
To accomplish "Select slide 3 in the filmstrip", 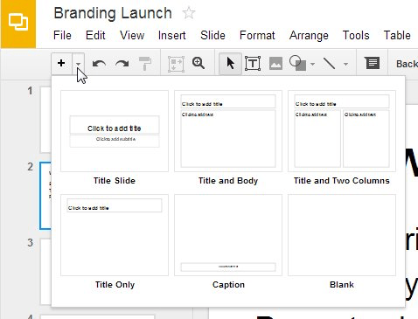I will tap(45, 272).
